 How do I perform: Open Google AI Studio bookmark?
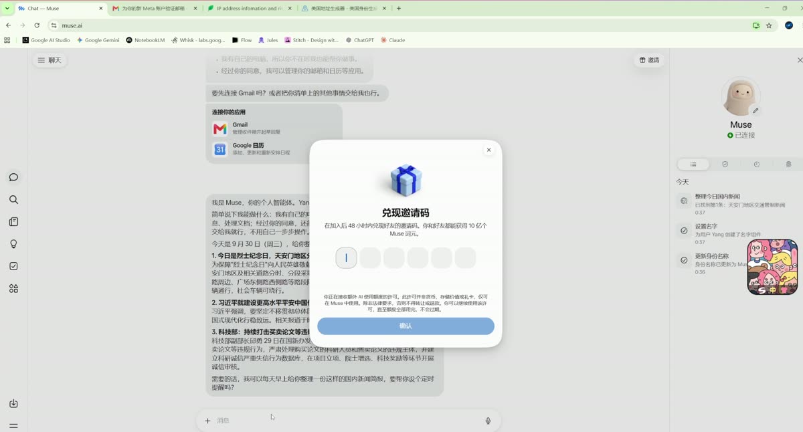tap(46, 40)
